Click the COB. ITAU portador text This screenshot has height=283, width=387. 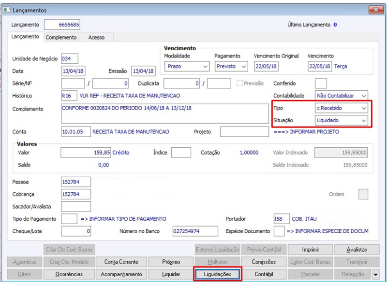pos(304,219)
